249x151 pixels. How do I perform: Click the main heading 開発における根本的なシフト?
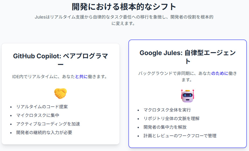coord(124,6)
